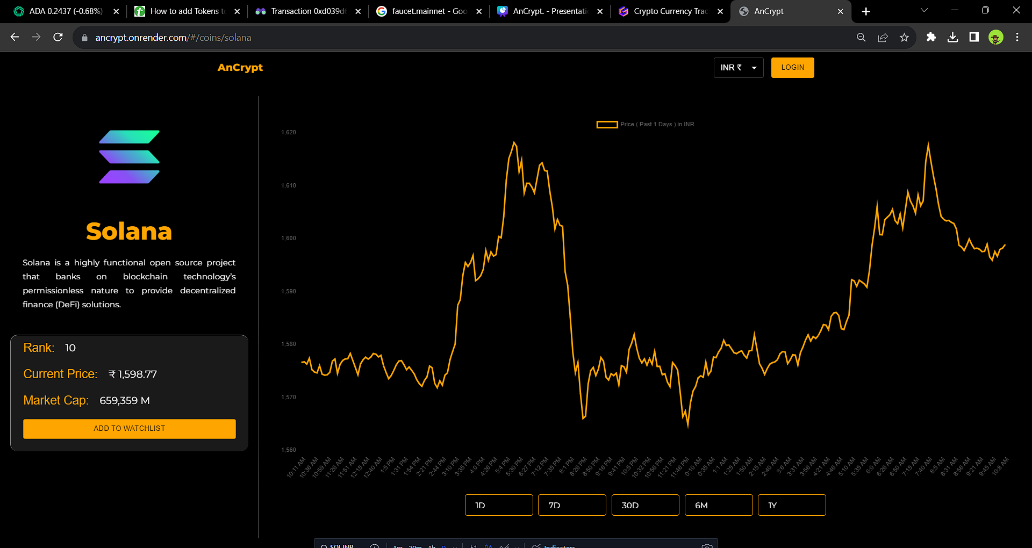The height and width of the screenshot is (548, 1032).
Task: Close the faucet.mainnet Google tab
Action: point(479,11)
